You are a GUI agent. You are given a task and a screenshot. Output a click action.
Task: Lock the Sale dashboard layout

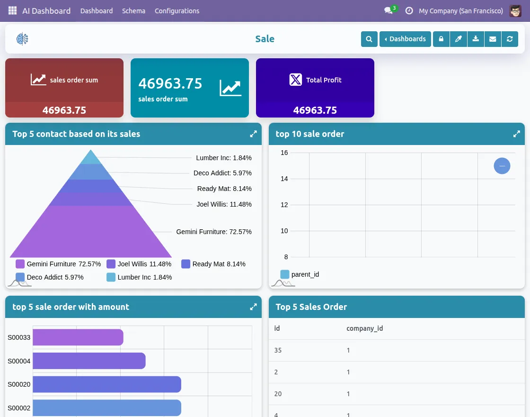[441, 39]
